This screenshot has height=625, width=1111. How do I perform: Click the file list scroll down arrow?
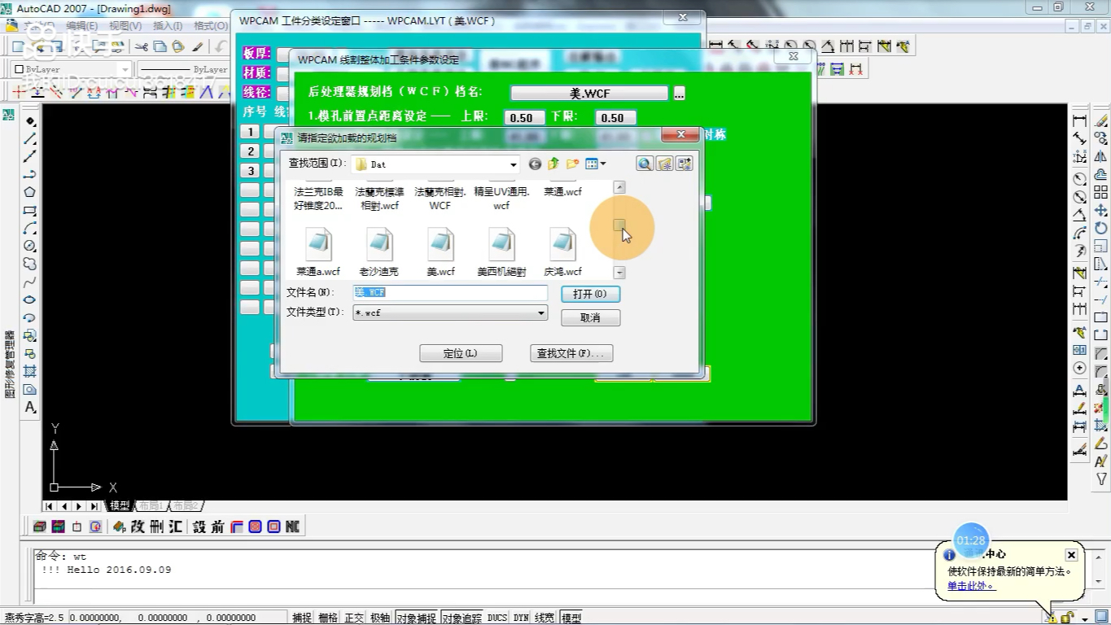click(619, 273)
